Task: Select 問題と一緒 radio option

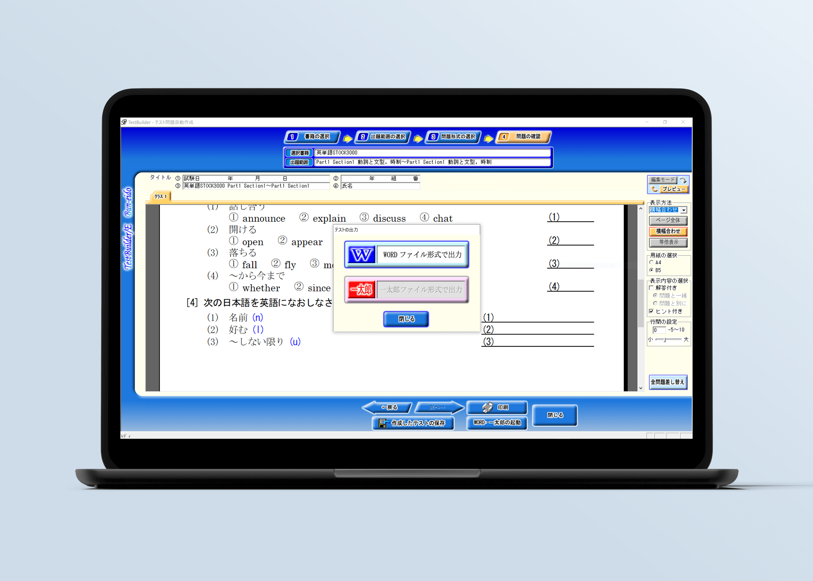Action: [x=655, y=296]
